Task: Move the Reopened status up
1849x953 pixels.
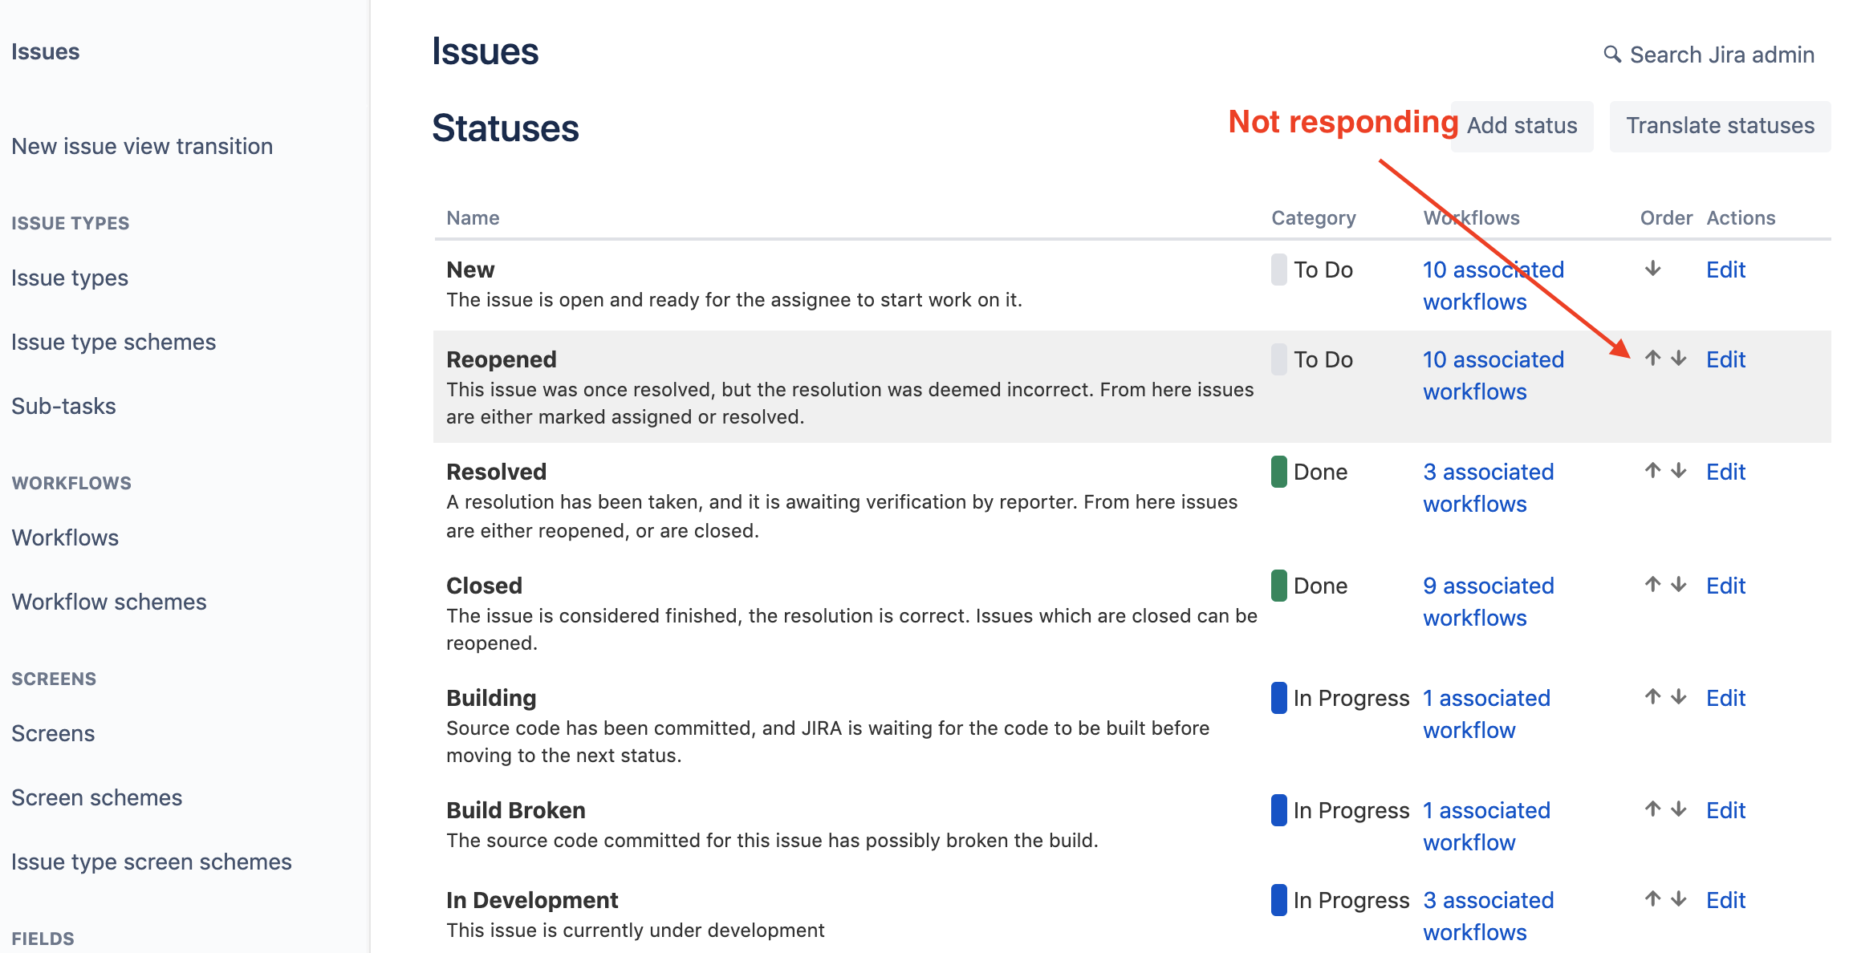Action: tap(1653, 359)
